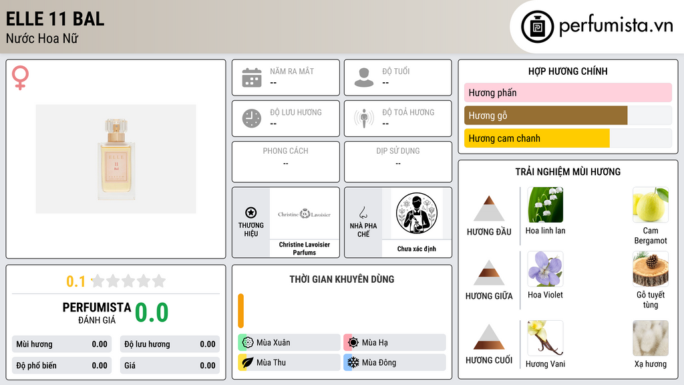
Task: Click the Dịp sử dụng box
Action: [x=398, y=162]
